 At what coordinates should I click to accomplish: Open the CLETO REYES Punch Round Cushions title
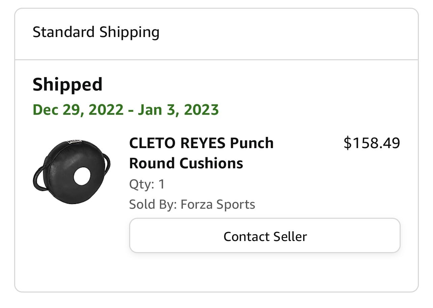tap(201, 153)
